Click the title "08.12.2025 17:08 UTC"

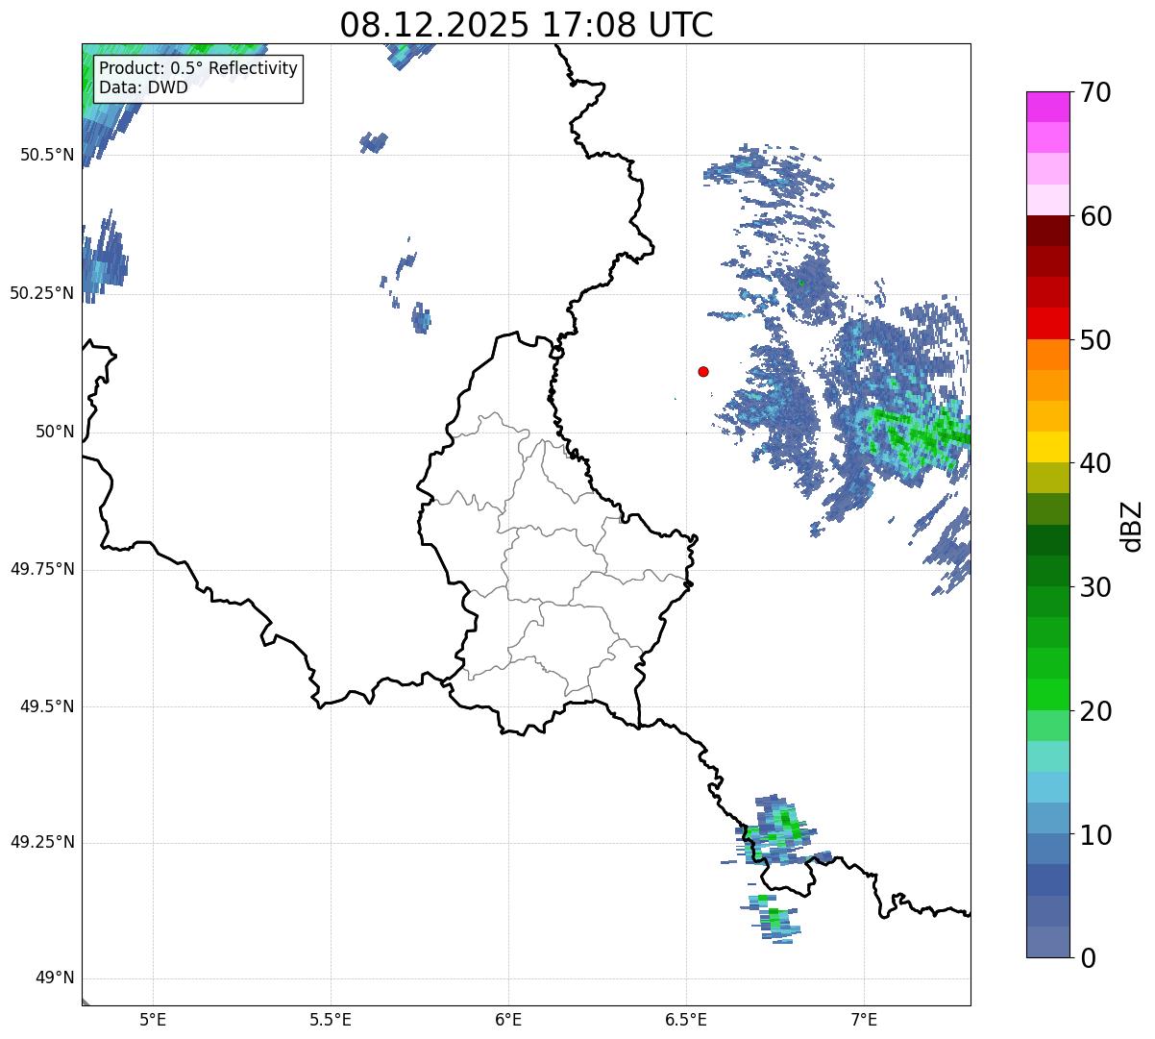527,25
